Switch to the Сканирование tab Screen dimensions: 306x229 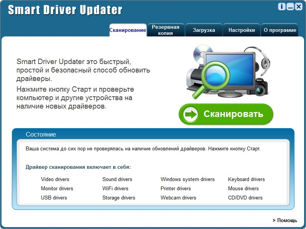point(128,30)
